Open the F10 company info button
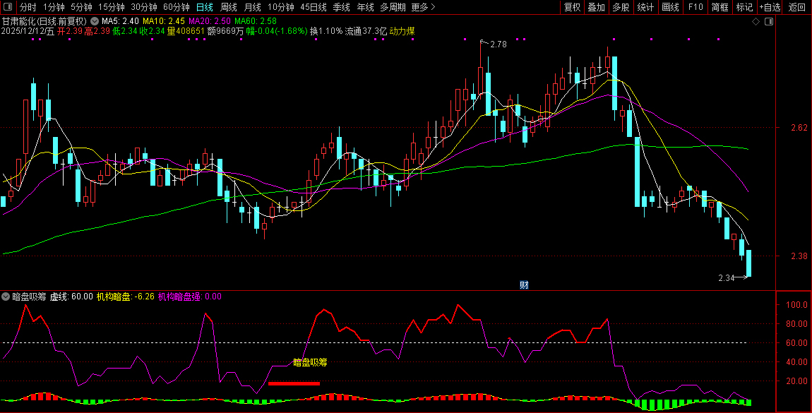Screen dimensions: 812x413 click(695, 7)
